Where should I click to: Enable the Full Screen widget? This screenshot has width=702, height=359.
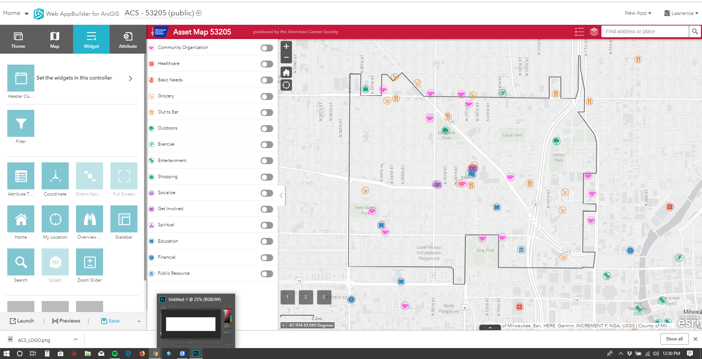124,176
